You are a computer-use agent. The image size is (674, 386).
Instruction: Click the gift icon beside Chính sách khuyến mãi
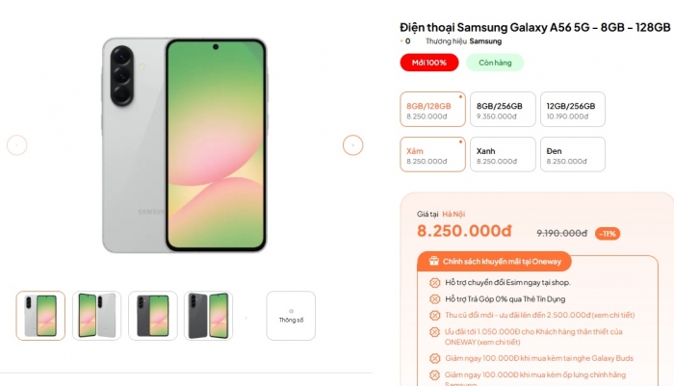(x=433, y=261)
